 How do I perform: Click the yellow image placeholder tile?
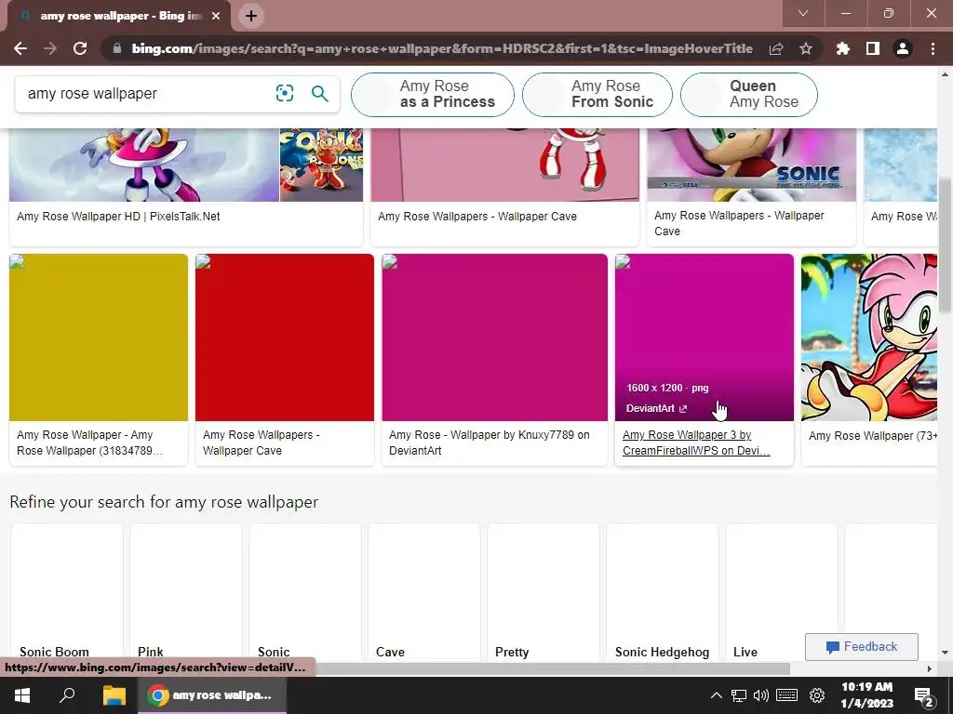pos(99,337)
